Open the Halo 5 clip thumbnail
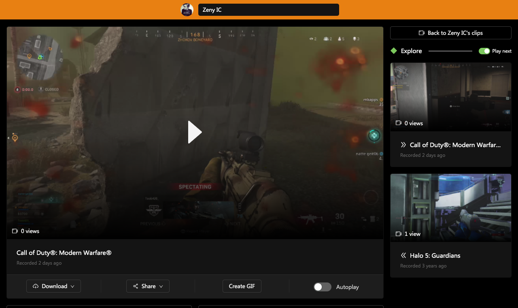 point(450,207)
